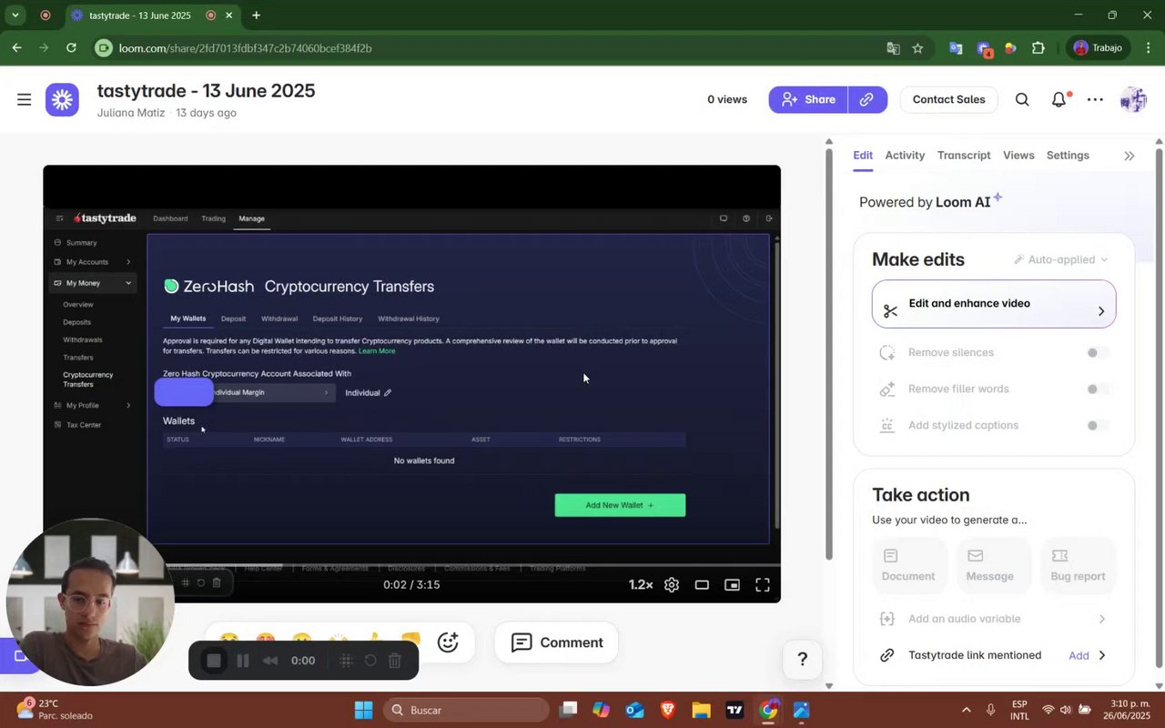The height and width of the screenshot is (728, 1165).
Task: Collapse side panel with double chevron
Action: click(1130, 156)
